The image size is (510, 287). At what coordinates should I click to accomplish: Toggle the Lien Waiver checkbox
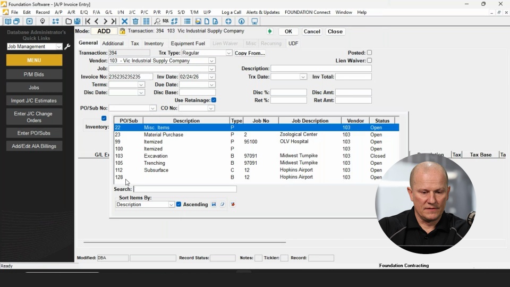(x=370, y=61)
